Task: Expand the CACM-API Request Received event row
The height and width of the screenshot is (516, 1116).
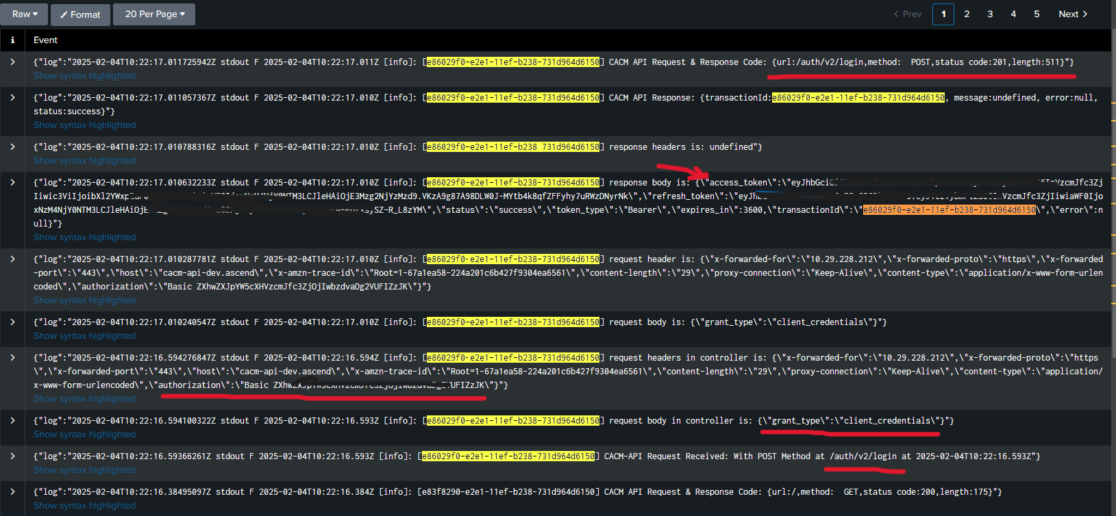Action: tap(12, 456)
